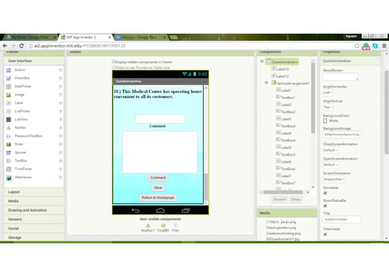Enable Display hidden components in Viewer
Viewport: 389px width, 277px height.
click(x=114, y=61)
